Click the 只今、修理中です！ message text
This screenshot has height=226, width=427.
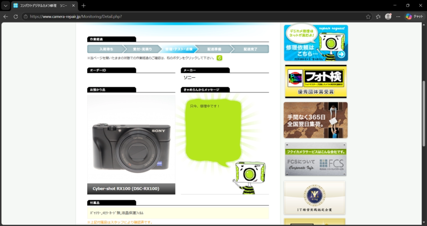point(205,106)
